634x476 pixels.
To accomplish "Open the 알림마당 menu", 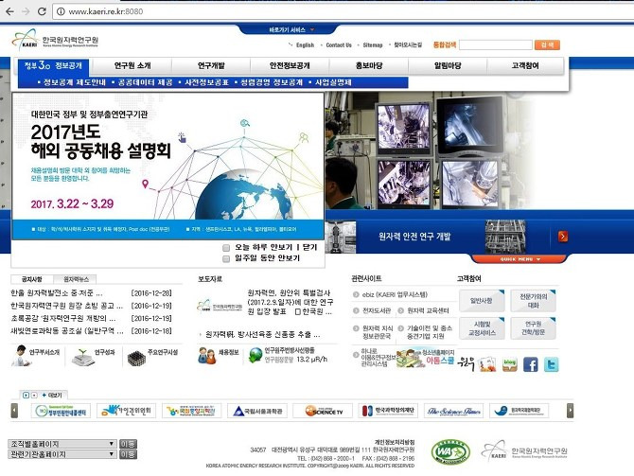I will point(448,65).
